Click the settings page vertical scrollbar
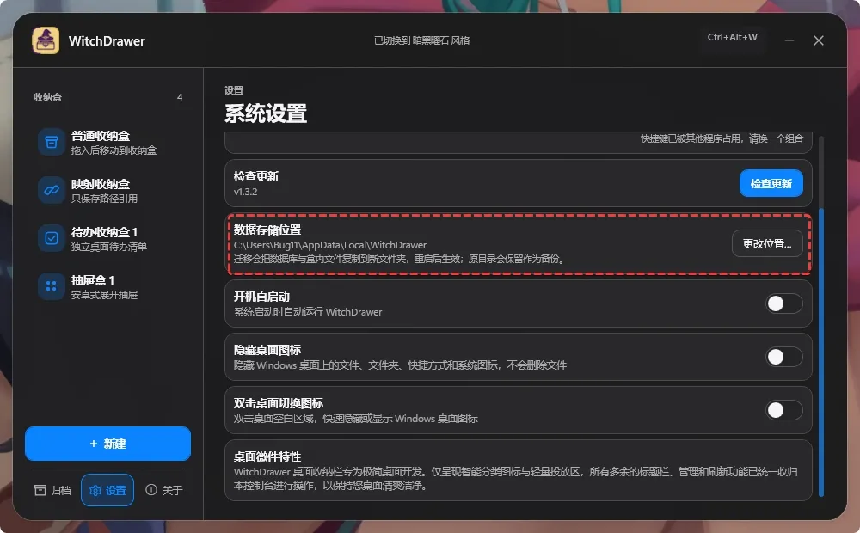The width and height of the screenshot is (860, 533). point(821,352)
